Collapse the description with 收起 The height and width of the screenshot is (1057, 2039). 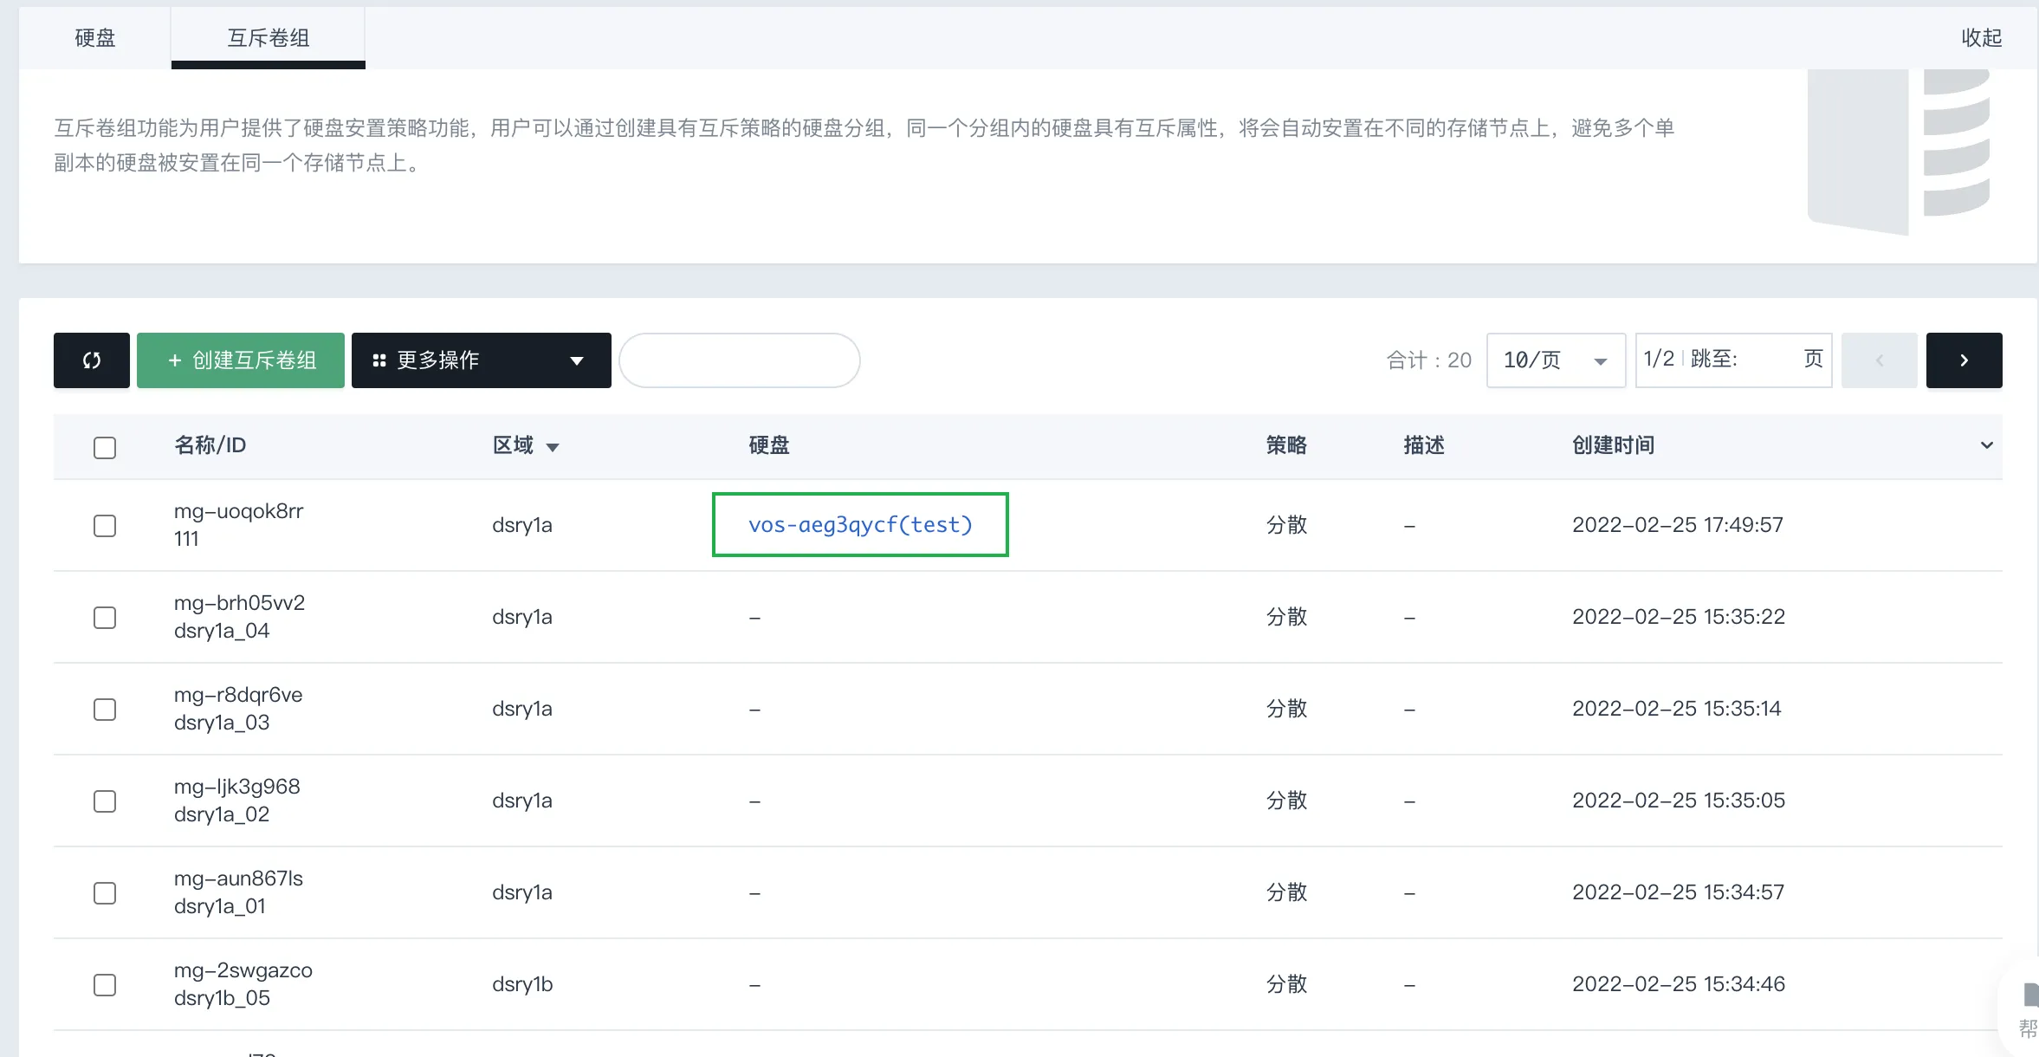pos(1982,38)
